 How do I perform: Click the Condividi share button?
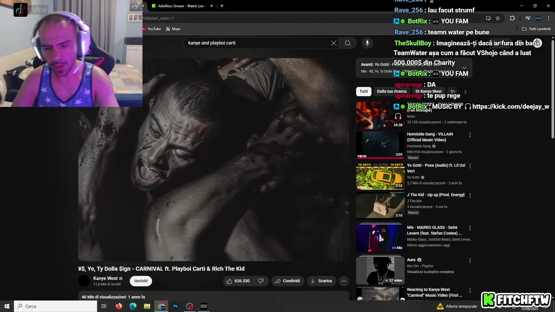coord(287,281)
